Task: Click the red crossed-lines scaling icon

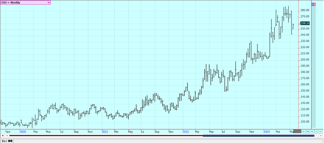Action: (x=321, y=131)
